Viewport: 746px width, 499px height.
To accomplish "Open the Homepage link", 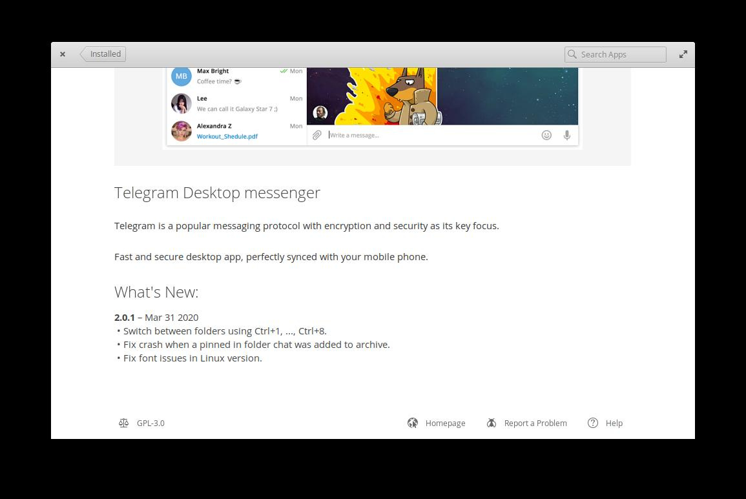I will [x=445, y=423].
